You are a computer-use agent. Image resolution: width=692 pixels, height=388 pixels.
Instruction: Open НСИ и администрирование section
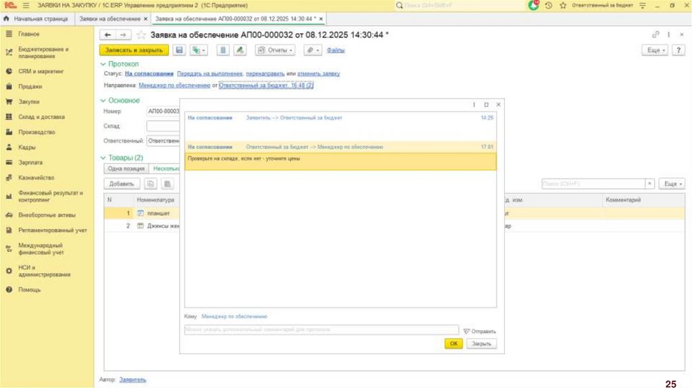click(x=44, y=271)
